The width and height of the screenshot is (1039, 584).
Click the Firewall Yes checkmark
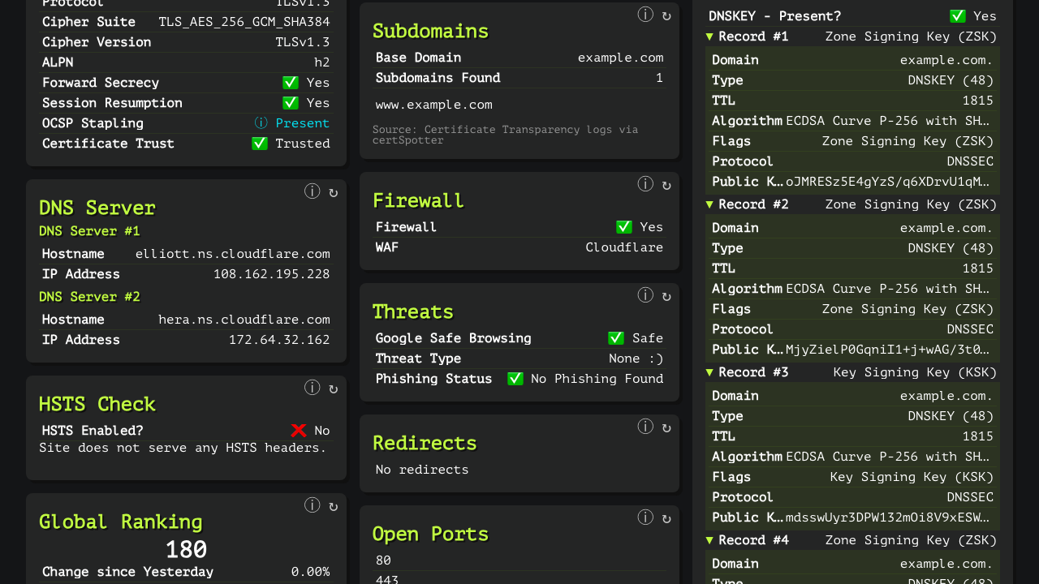coord(624,227)
